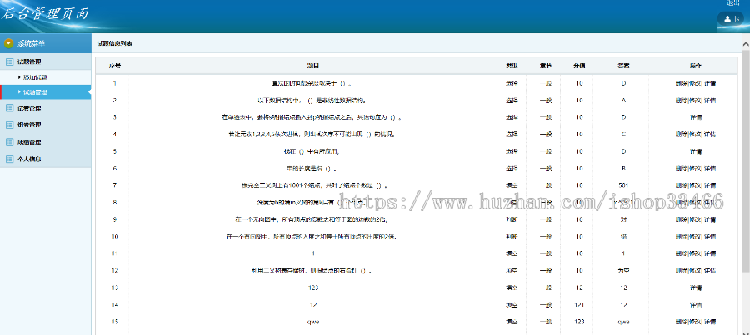750x335 pixels.
Task: Click 删除 in row 7 with answer 501
Action: tap(681, 185)
